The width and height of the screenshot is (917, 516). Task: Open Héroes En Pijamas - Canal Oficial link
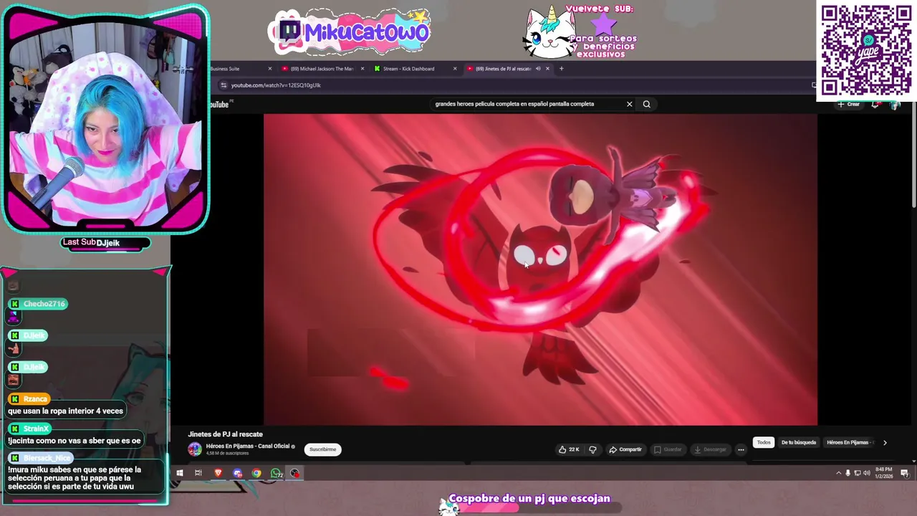coord(248,446)
